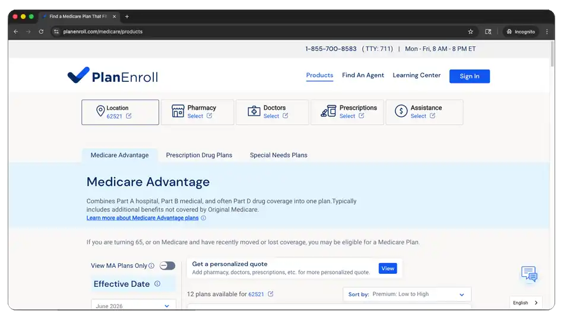Click the Location pin icon
The height and width of the screenshot is (320, 570).
click(100, 111)
